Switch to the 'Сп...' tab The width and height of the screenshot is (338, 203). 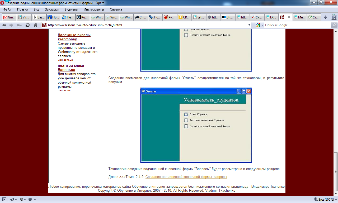click(x=141, y=17)
